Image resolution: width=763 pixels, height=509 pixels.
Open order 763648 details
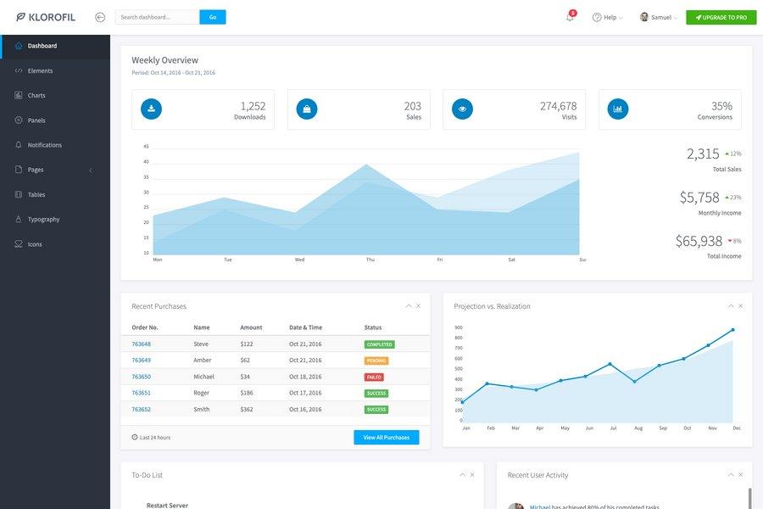point(140,342)
